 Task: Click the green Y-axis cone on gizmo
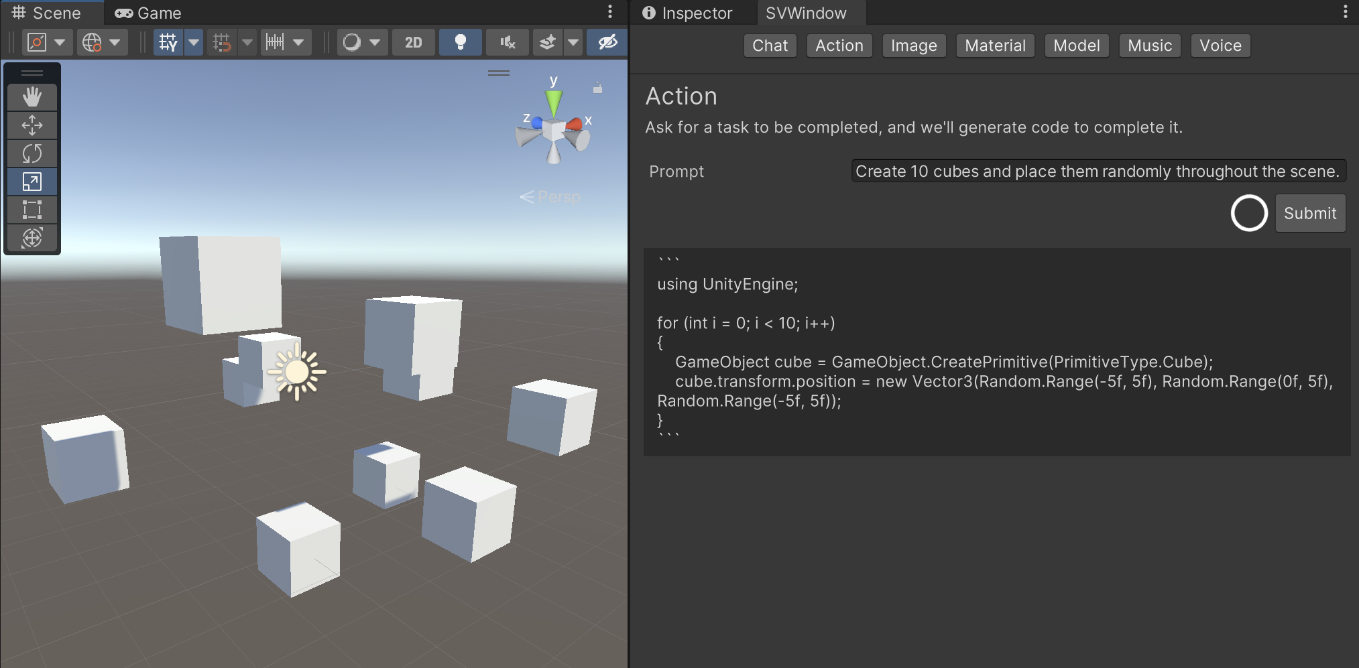point(553,103)
